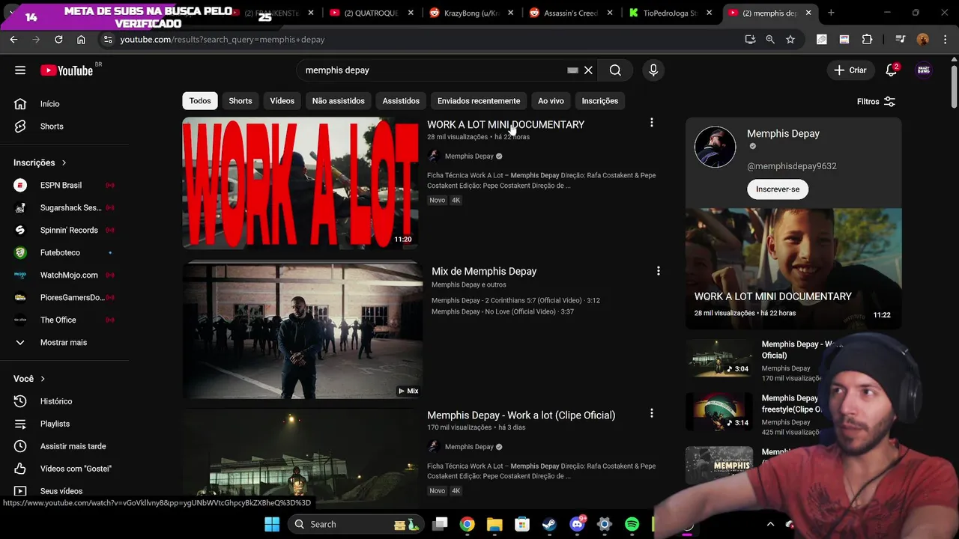Select the Enviados recentemente chip

coord(479,101)
